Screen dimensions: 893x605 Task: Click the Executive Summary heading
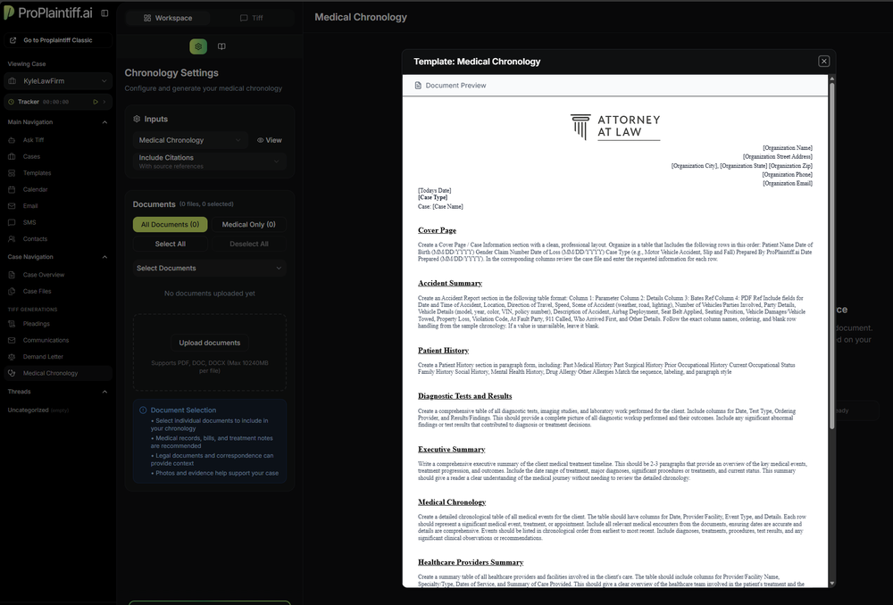451,450
